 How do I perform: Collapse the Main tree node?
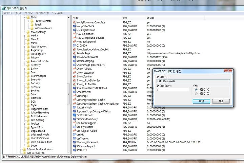point(25,17)
